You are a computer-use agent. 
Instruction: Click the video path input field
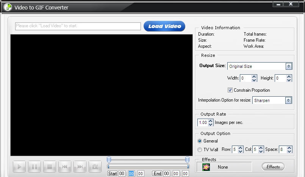coord(78,26)
